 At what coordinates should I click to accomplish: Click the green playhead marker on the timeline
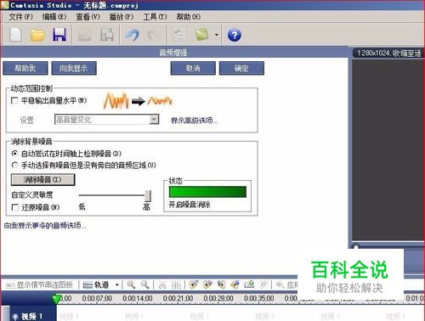click(57, 299)
